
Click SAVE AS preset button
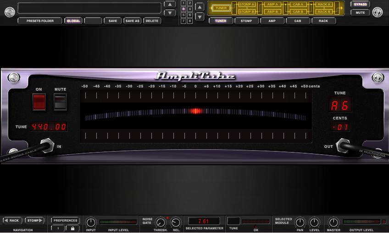point(133,21)
